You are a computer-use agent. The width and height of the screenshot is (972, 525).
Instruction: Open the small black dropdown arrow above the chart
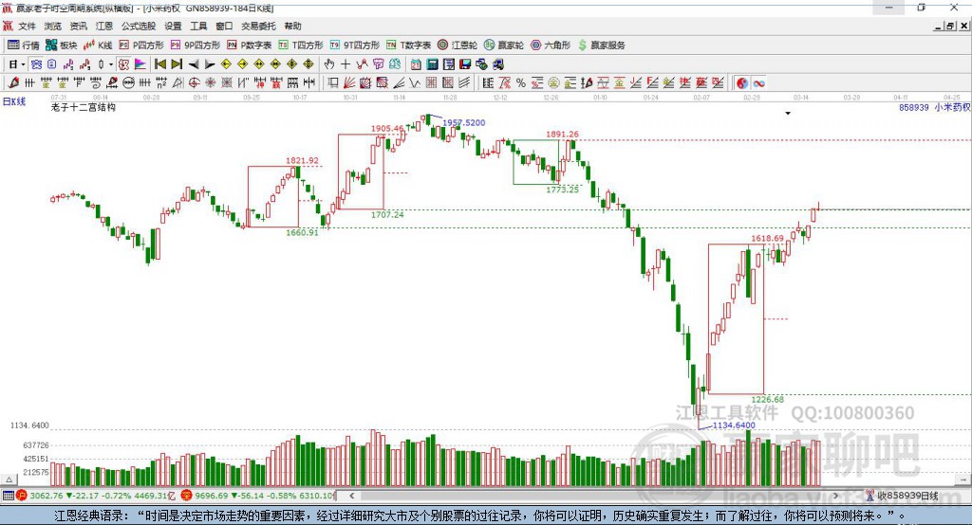click(x=788, y=114)
